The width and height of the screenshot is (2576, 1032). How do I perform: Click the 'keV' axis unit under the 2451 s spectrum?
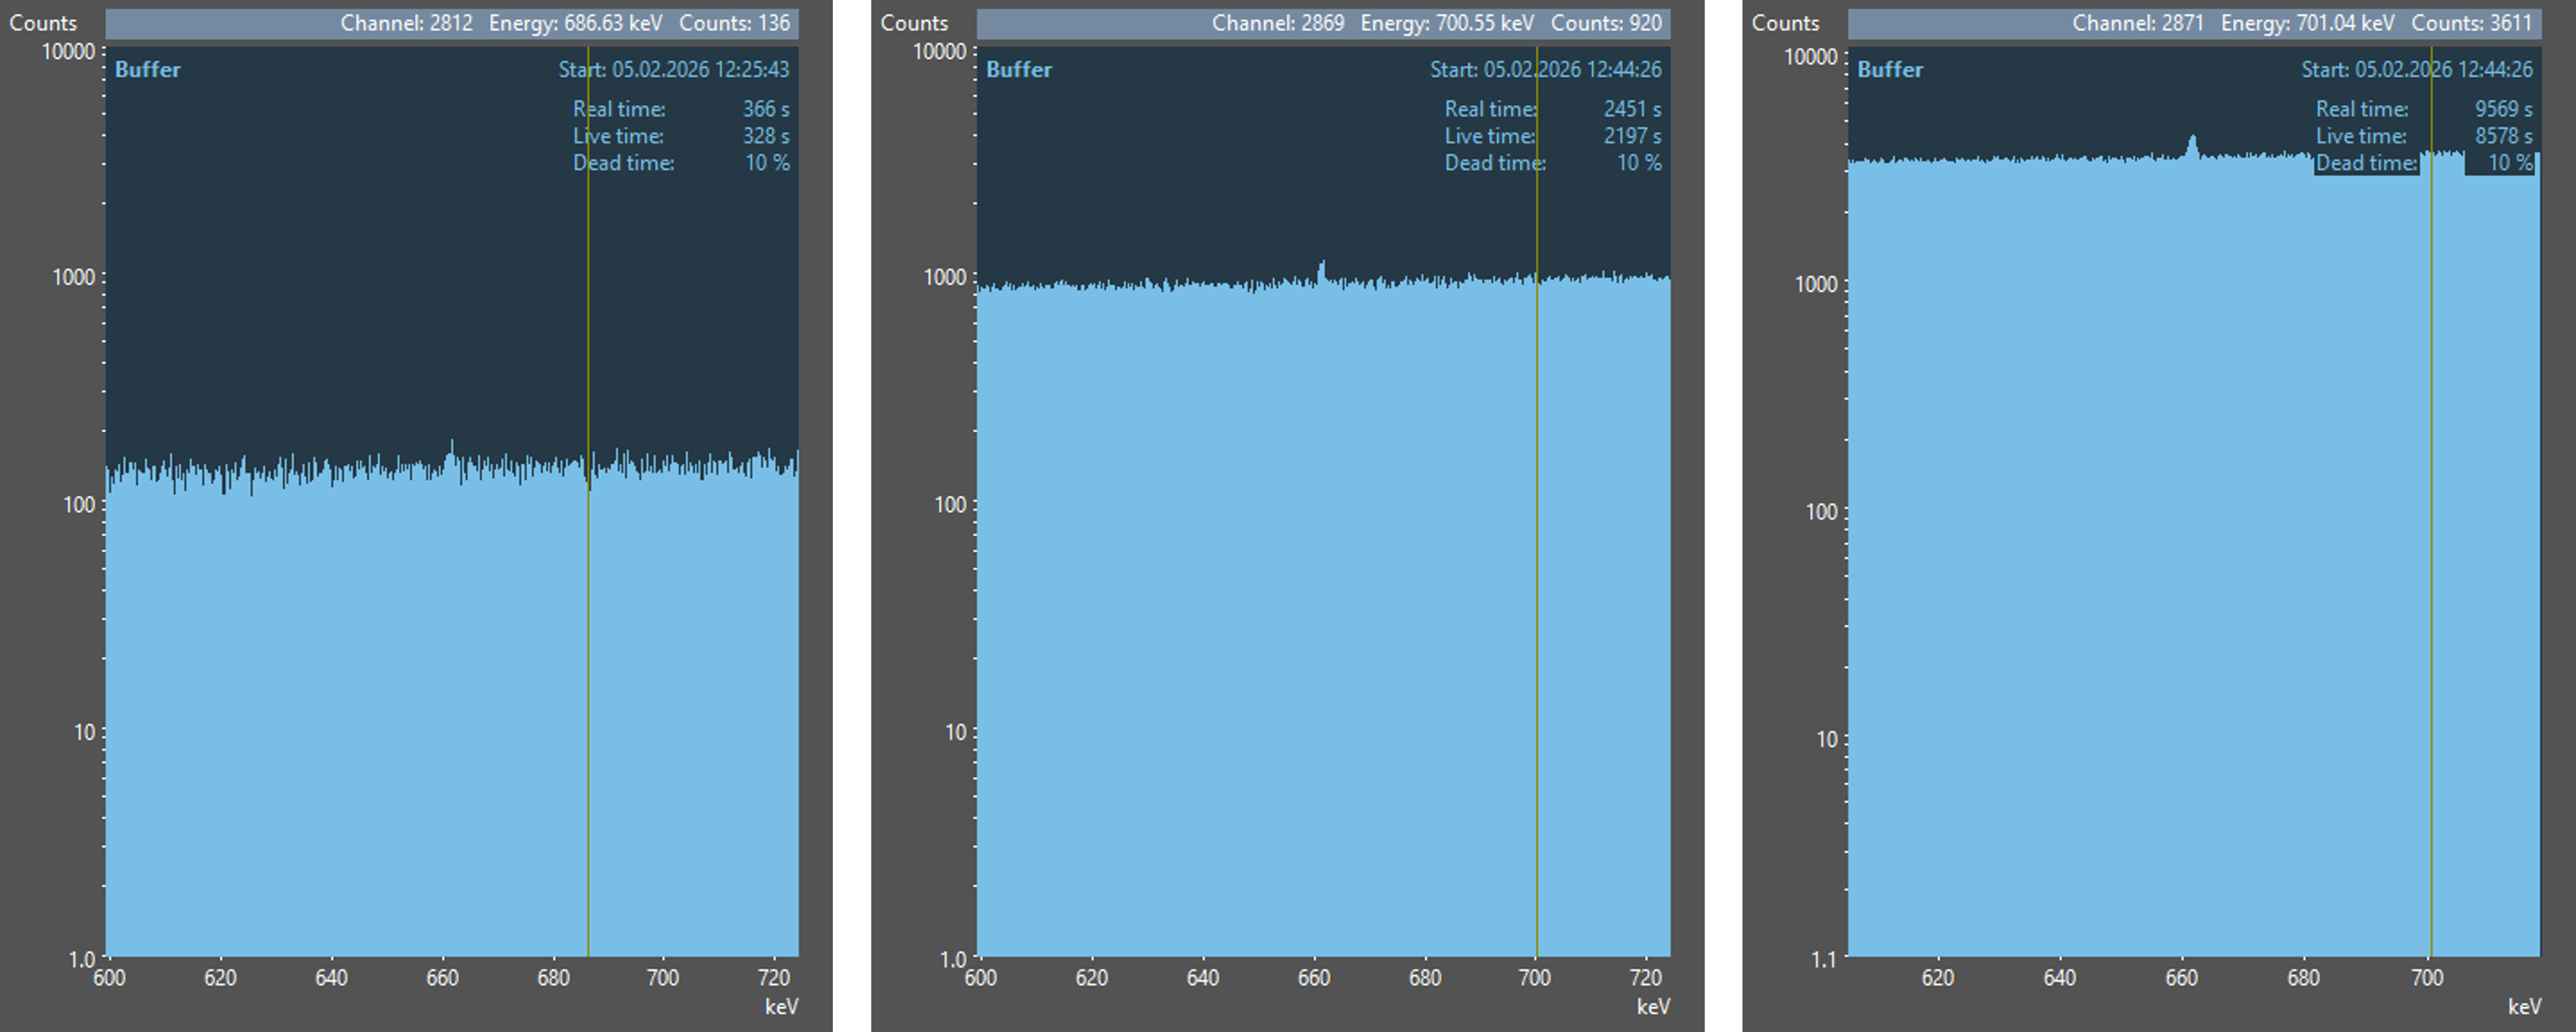point(1653,1007)
